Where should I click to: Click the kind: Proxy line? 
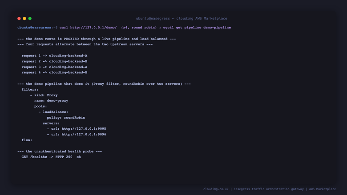(x=44, y=95)
